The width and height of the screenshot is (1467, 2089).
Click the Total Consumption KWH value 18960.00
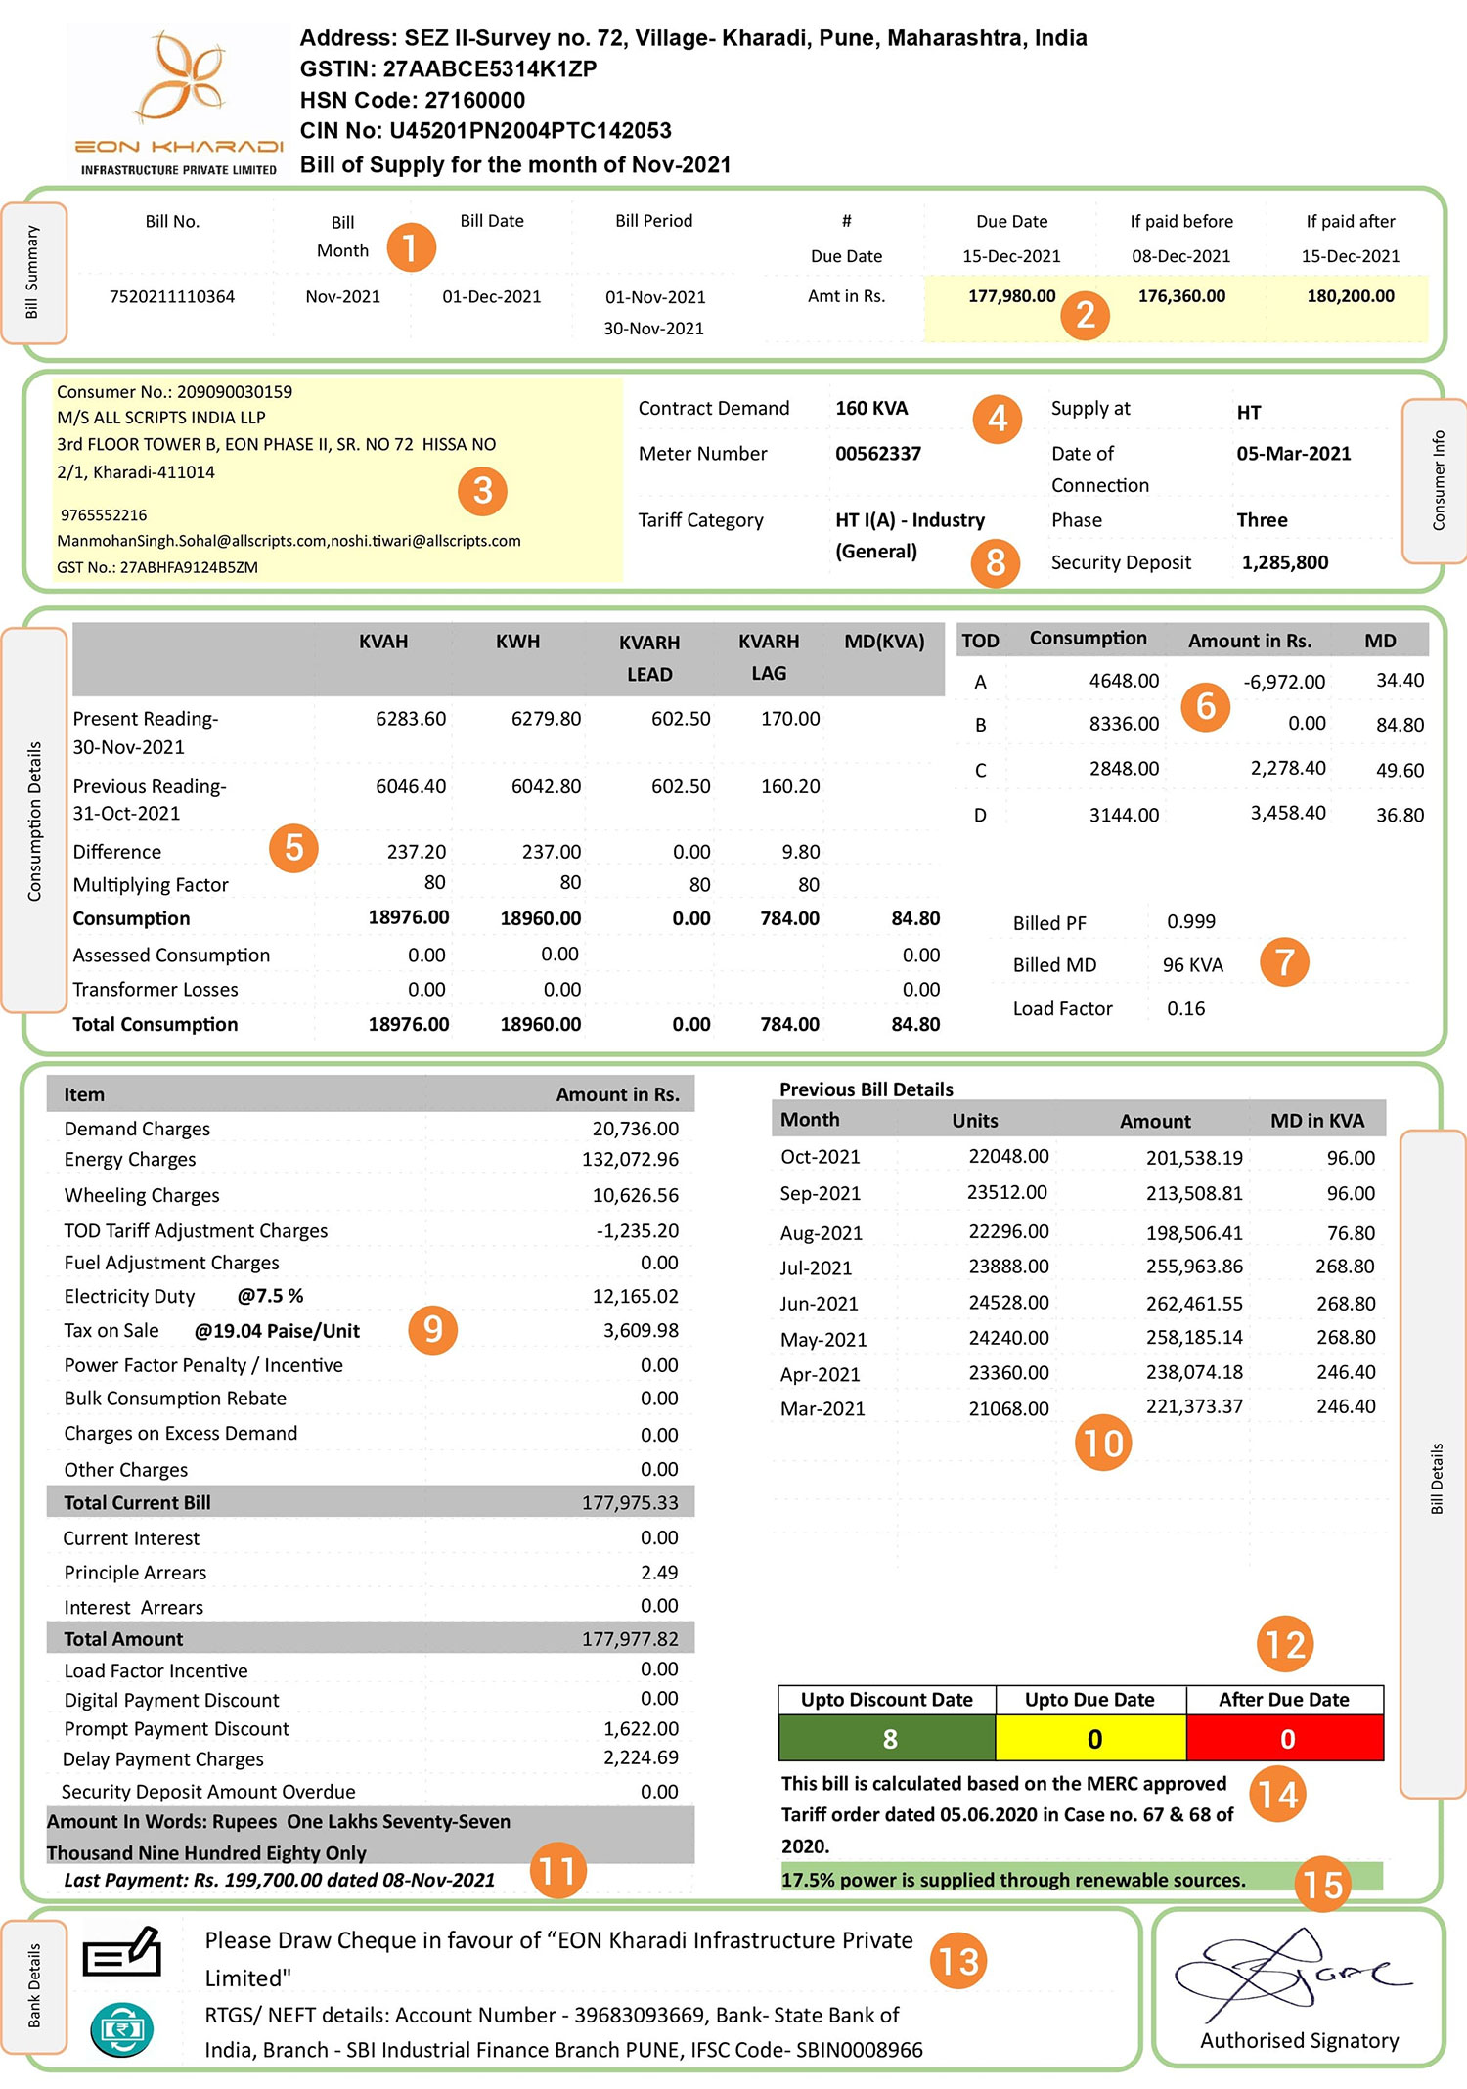(541, 1024)
